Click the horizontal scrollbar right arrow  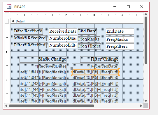pyautogui.click(x=141, y=106)
